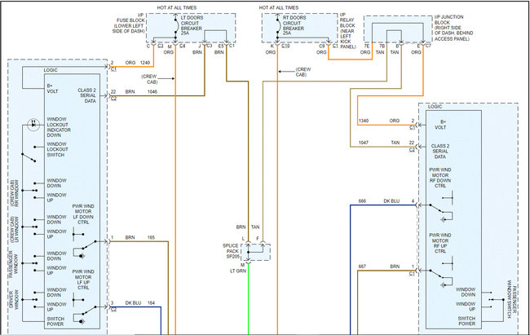Click the TAN label beside 1047
Viewport: 530px width, 335px height.
coord(395,143)
